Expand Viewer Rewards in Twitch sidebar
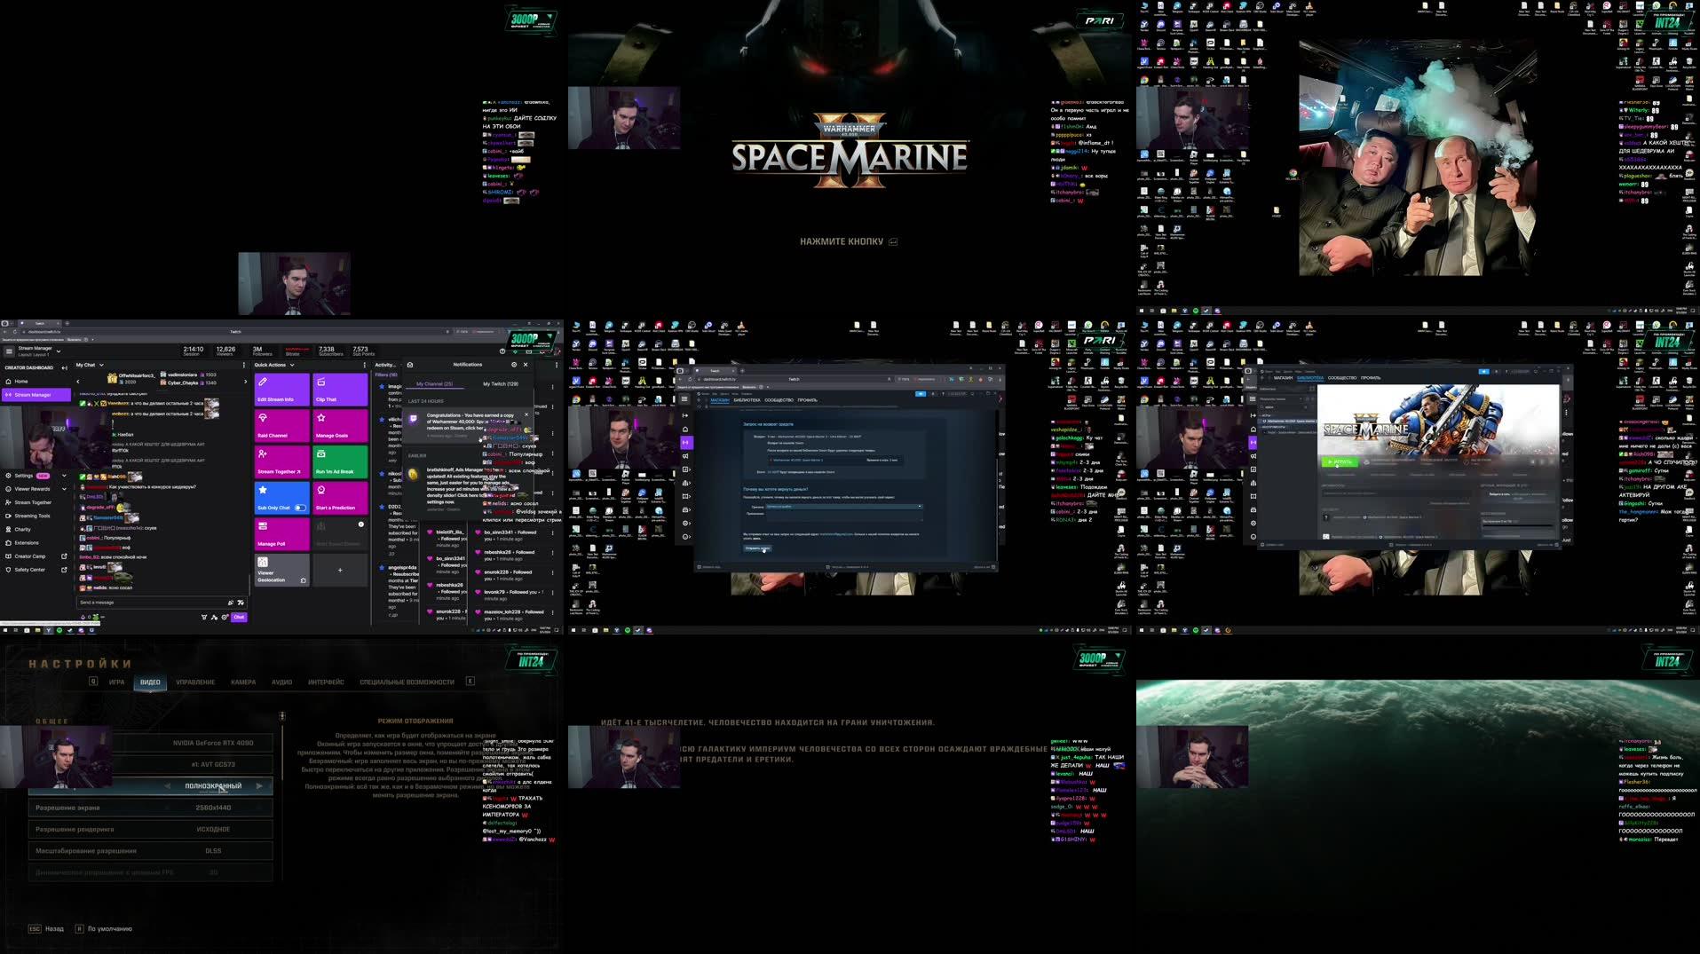Screen dimensions: 1700x954 coord(36,489)
